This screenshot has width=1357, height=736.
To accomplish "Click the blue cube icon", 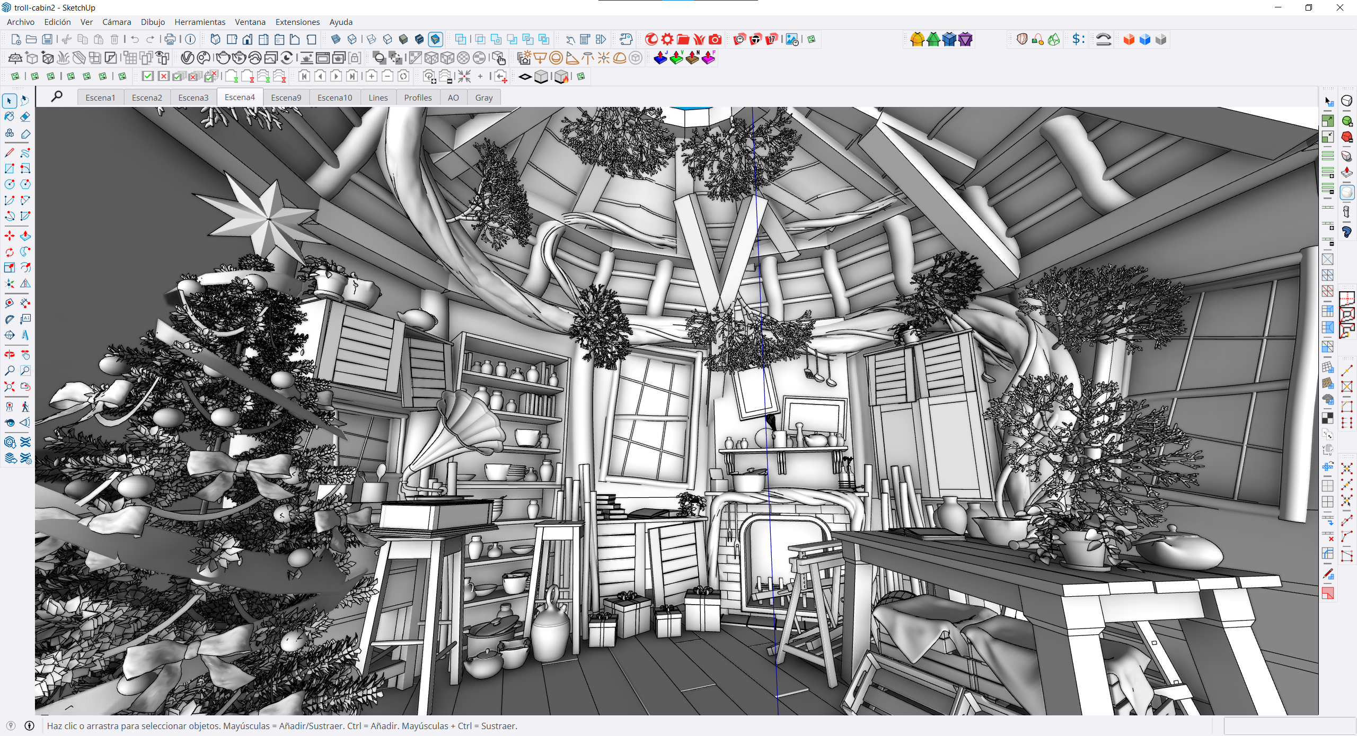I will click(x=1144, y=39).
